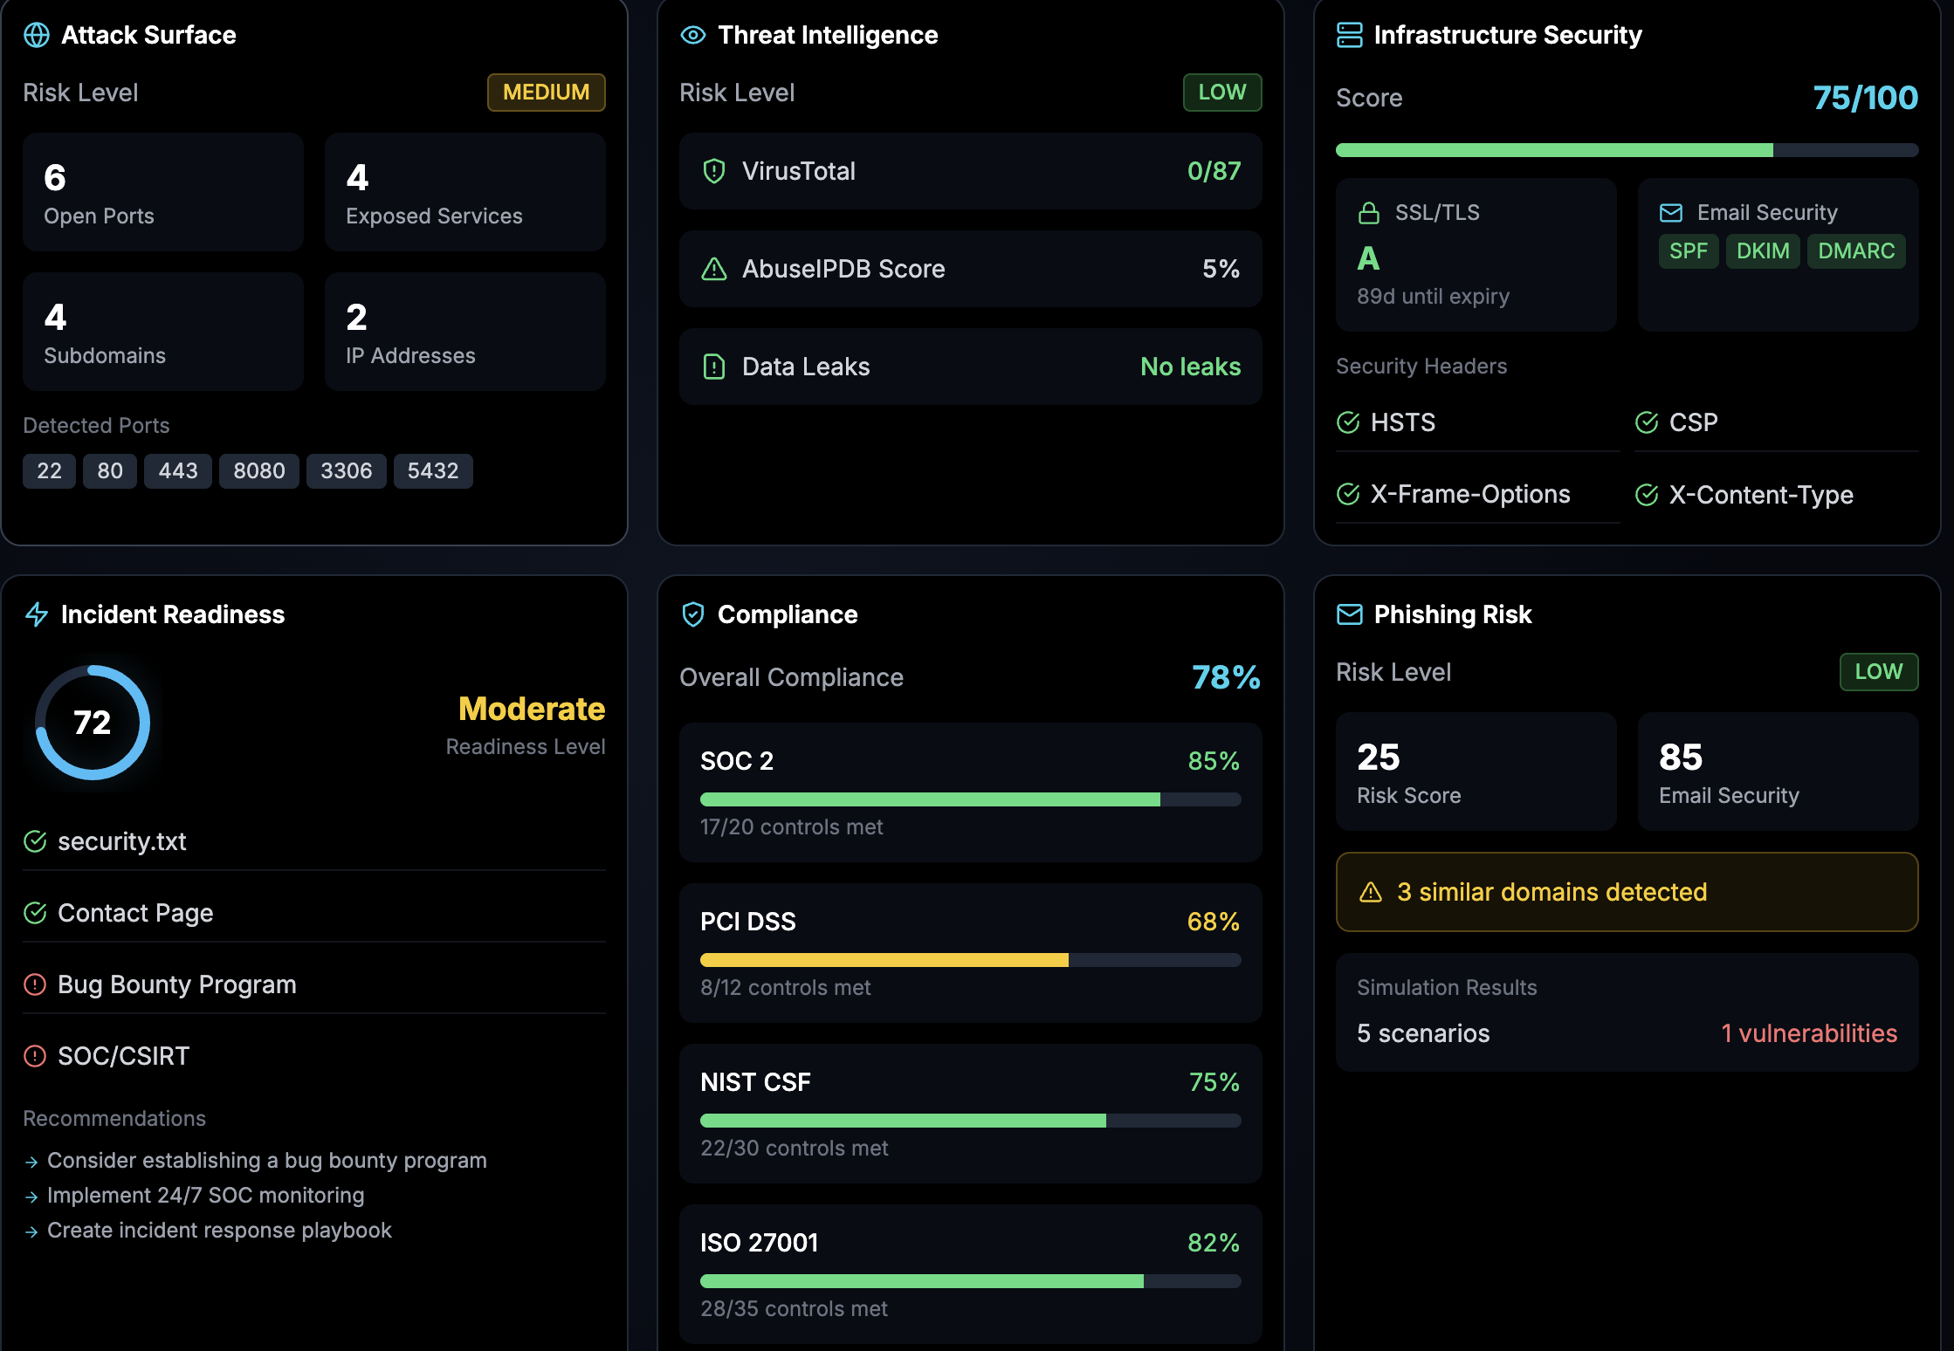Image resolution: width=1954 pixels, height=1351 pixels.
Task: Toggle the Bug Bounty Program status indicator
Action: click(x=34, y=984)
